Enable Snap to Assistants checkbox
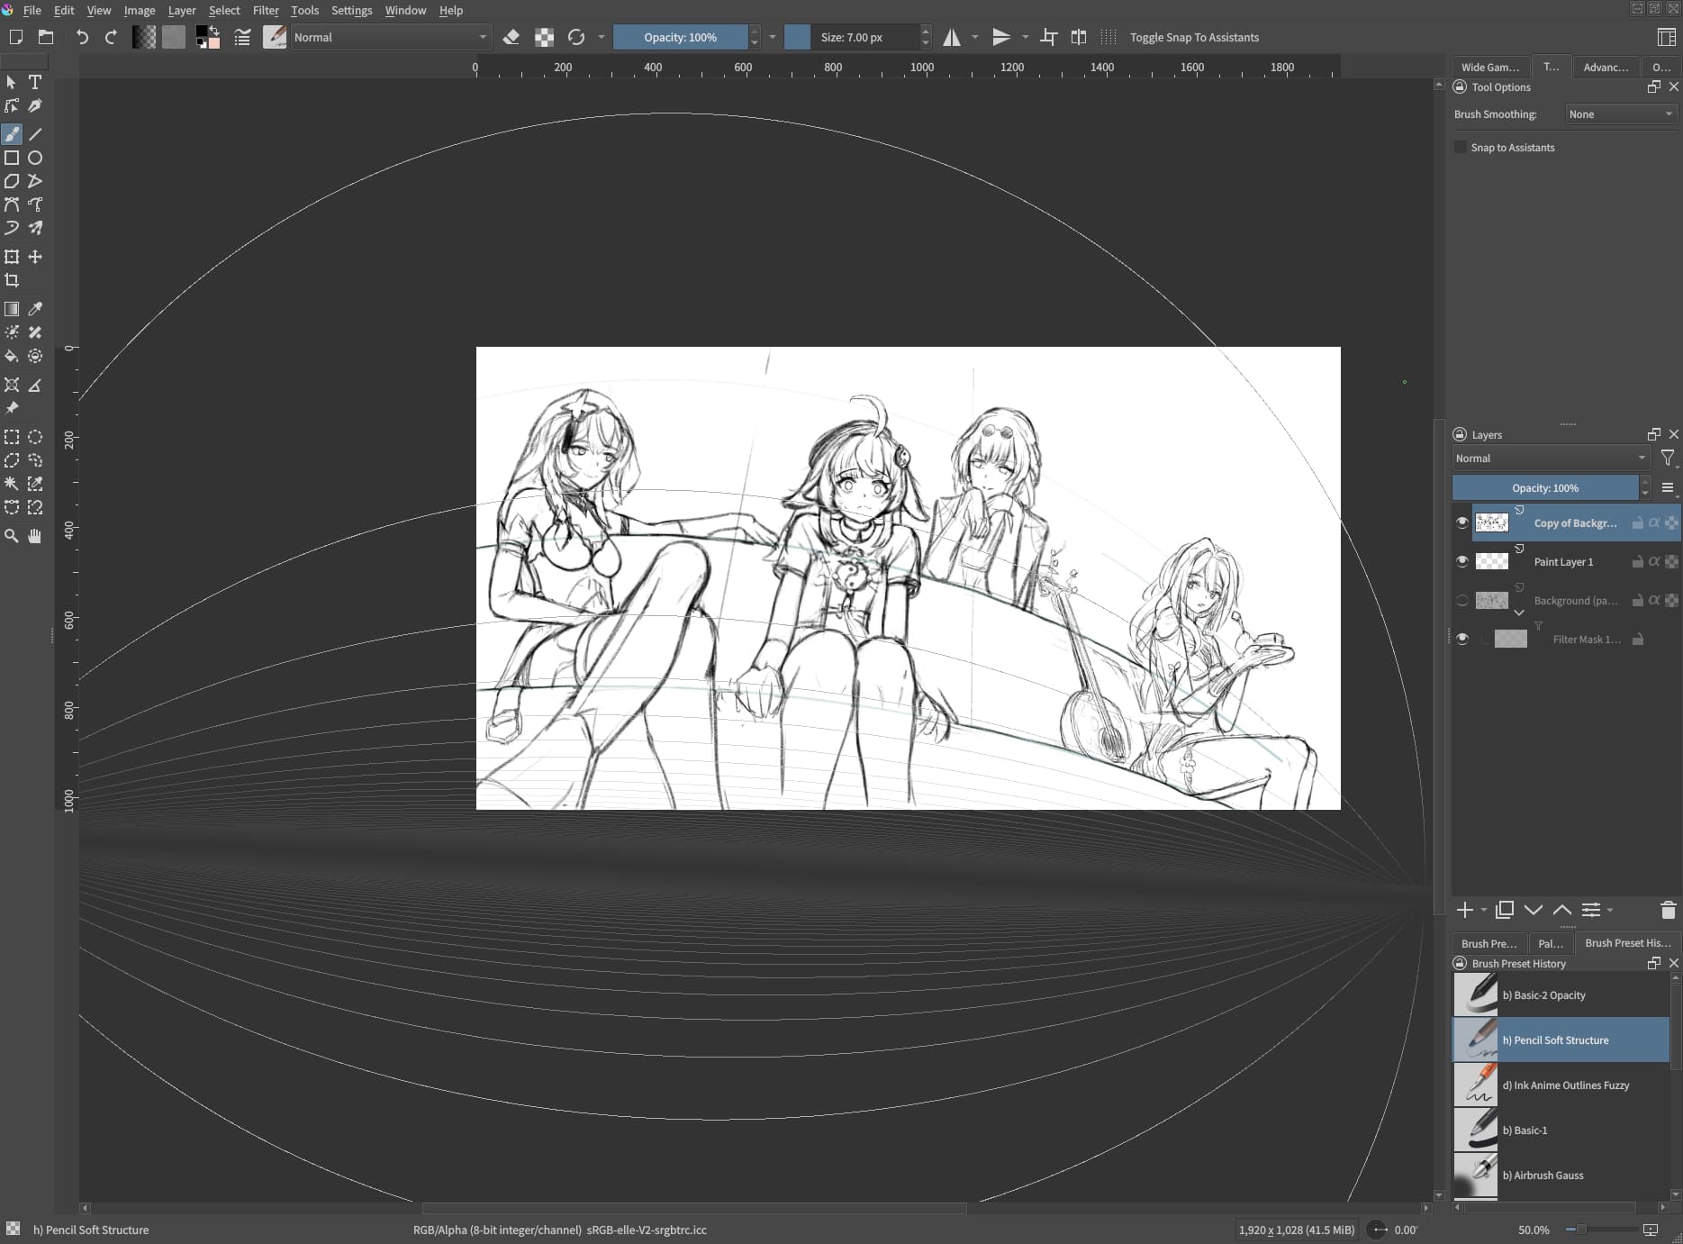 [x=1461, y=148]
